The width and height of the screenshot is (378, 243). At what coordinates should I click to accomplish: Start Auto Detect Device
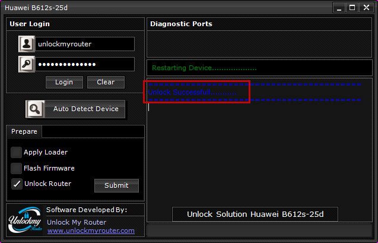75,109
